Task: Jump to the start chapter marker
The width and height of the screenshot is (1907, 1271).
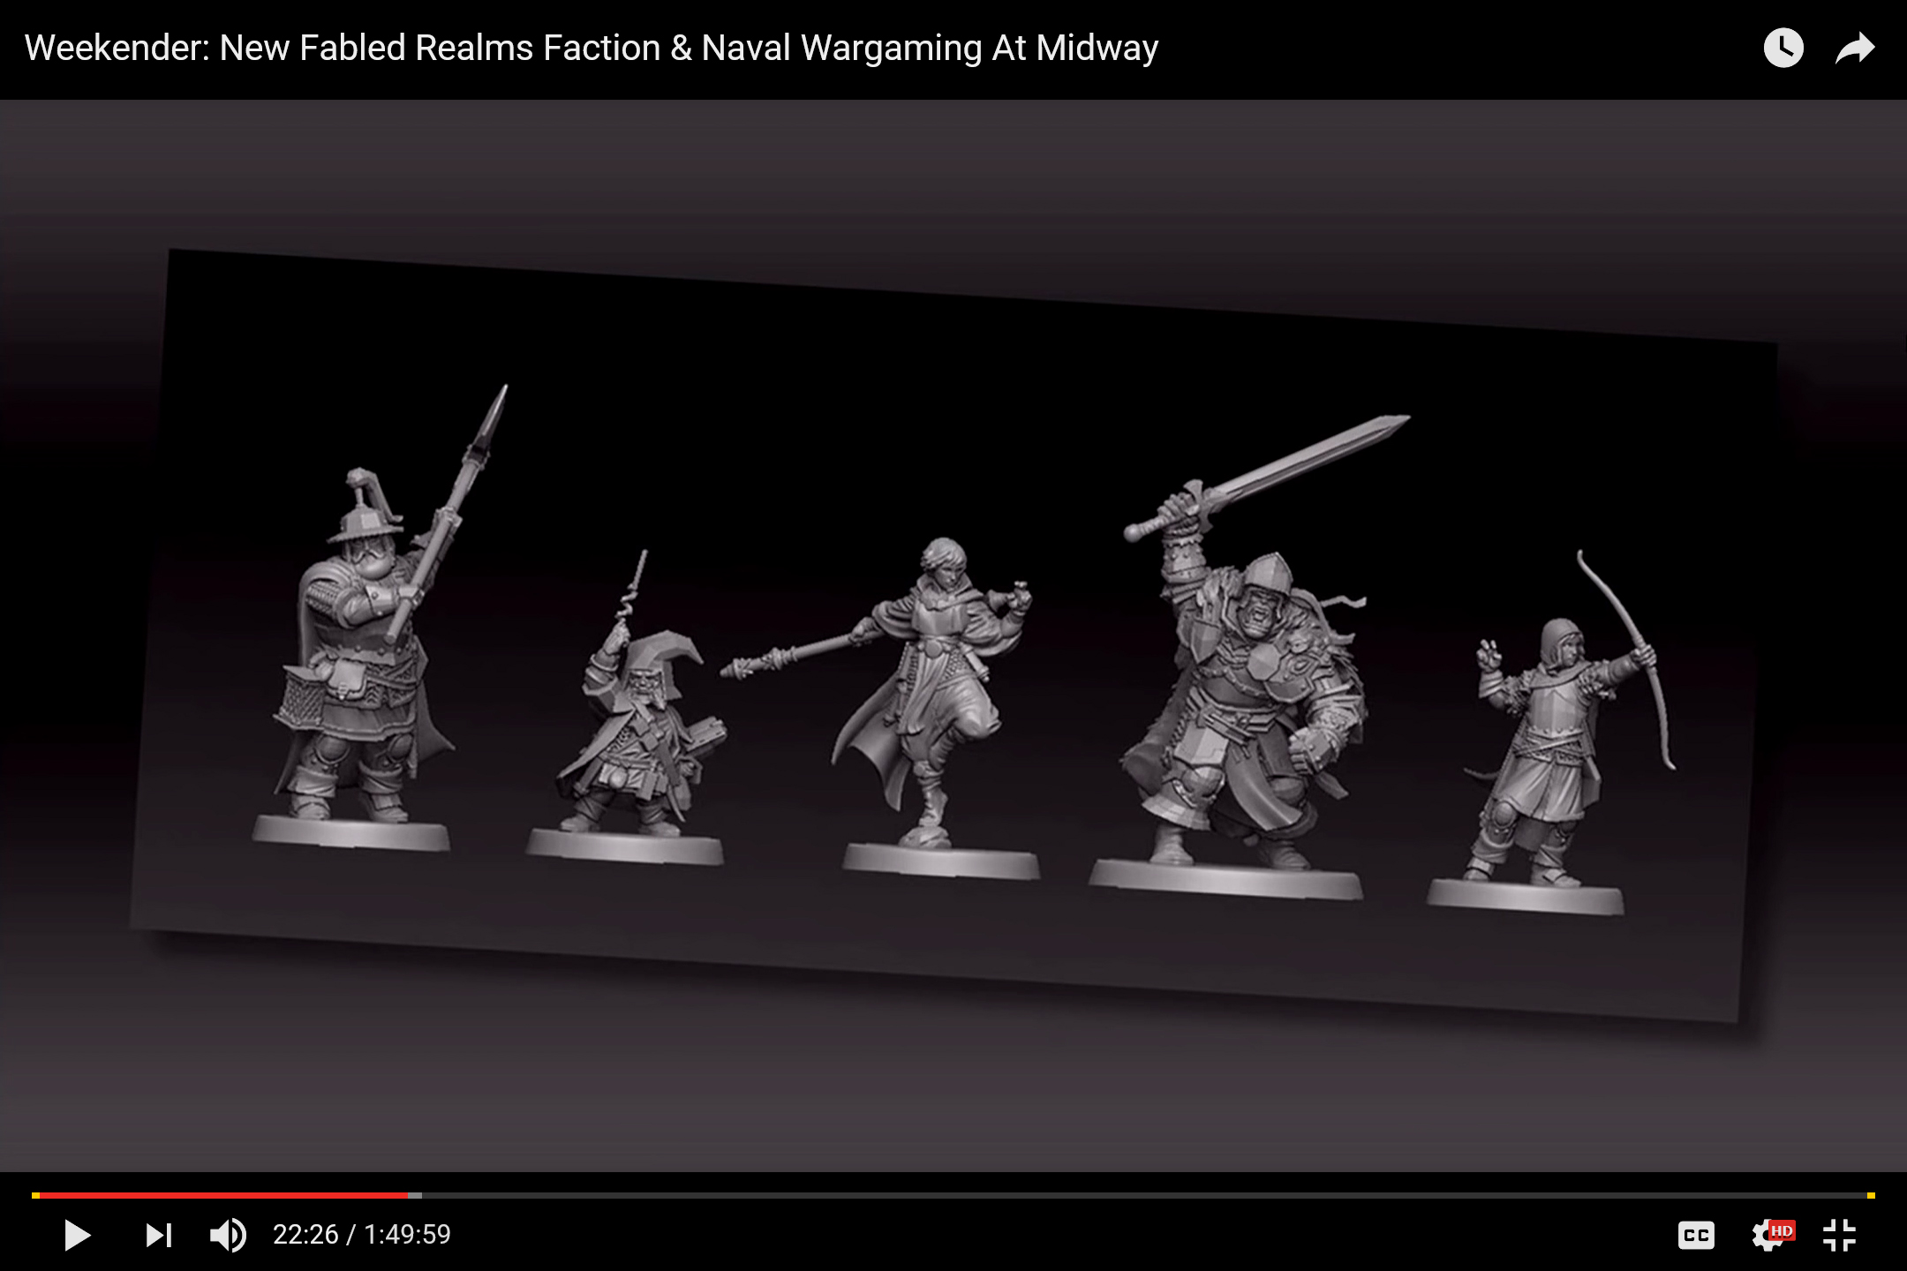Action: [x=35, y=1195]
